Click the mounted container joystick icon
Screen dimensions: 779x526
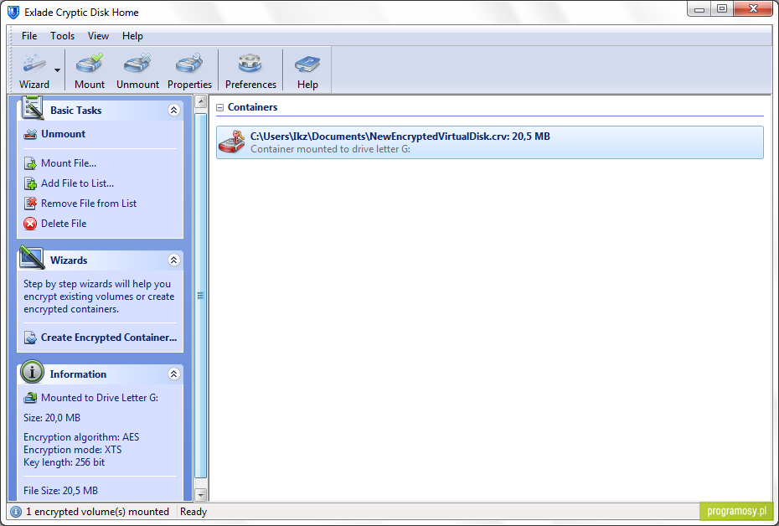tap(232, 142)
